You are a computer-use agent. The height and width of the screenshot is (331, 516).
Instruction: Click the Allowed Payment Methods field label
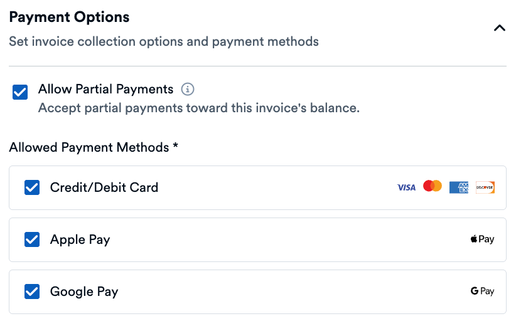[94, 147]
